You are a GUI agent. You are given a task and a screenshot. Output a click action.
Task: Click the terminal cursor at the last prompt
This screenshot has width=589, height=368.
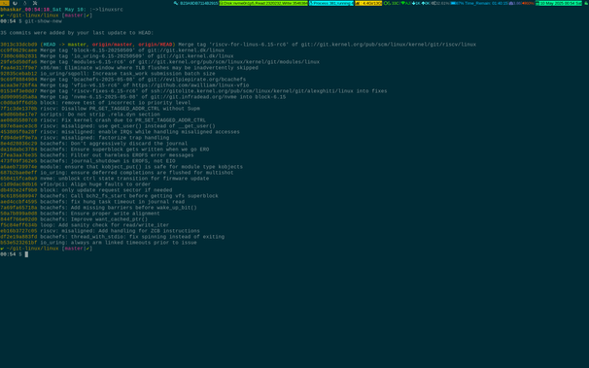26,254
